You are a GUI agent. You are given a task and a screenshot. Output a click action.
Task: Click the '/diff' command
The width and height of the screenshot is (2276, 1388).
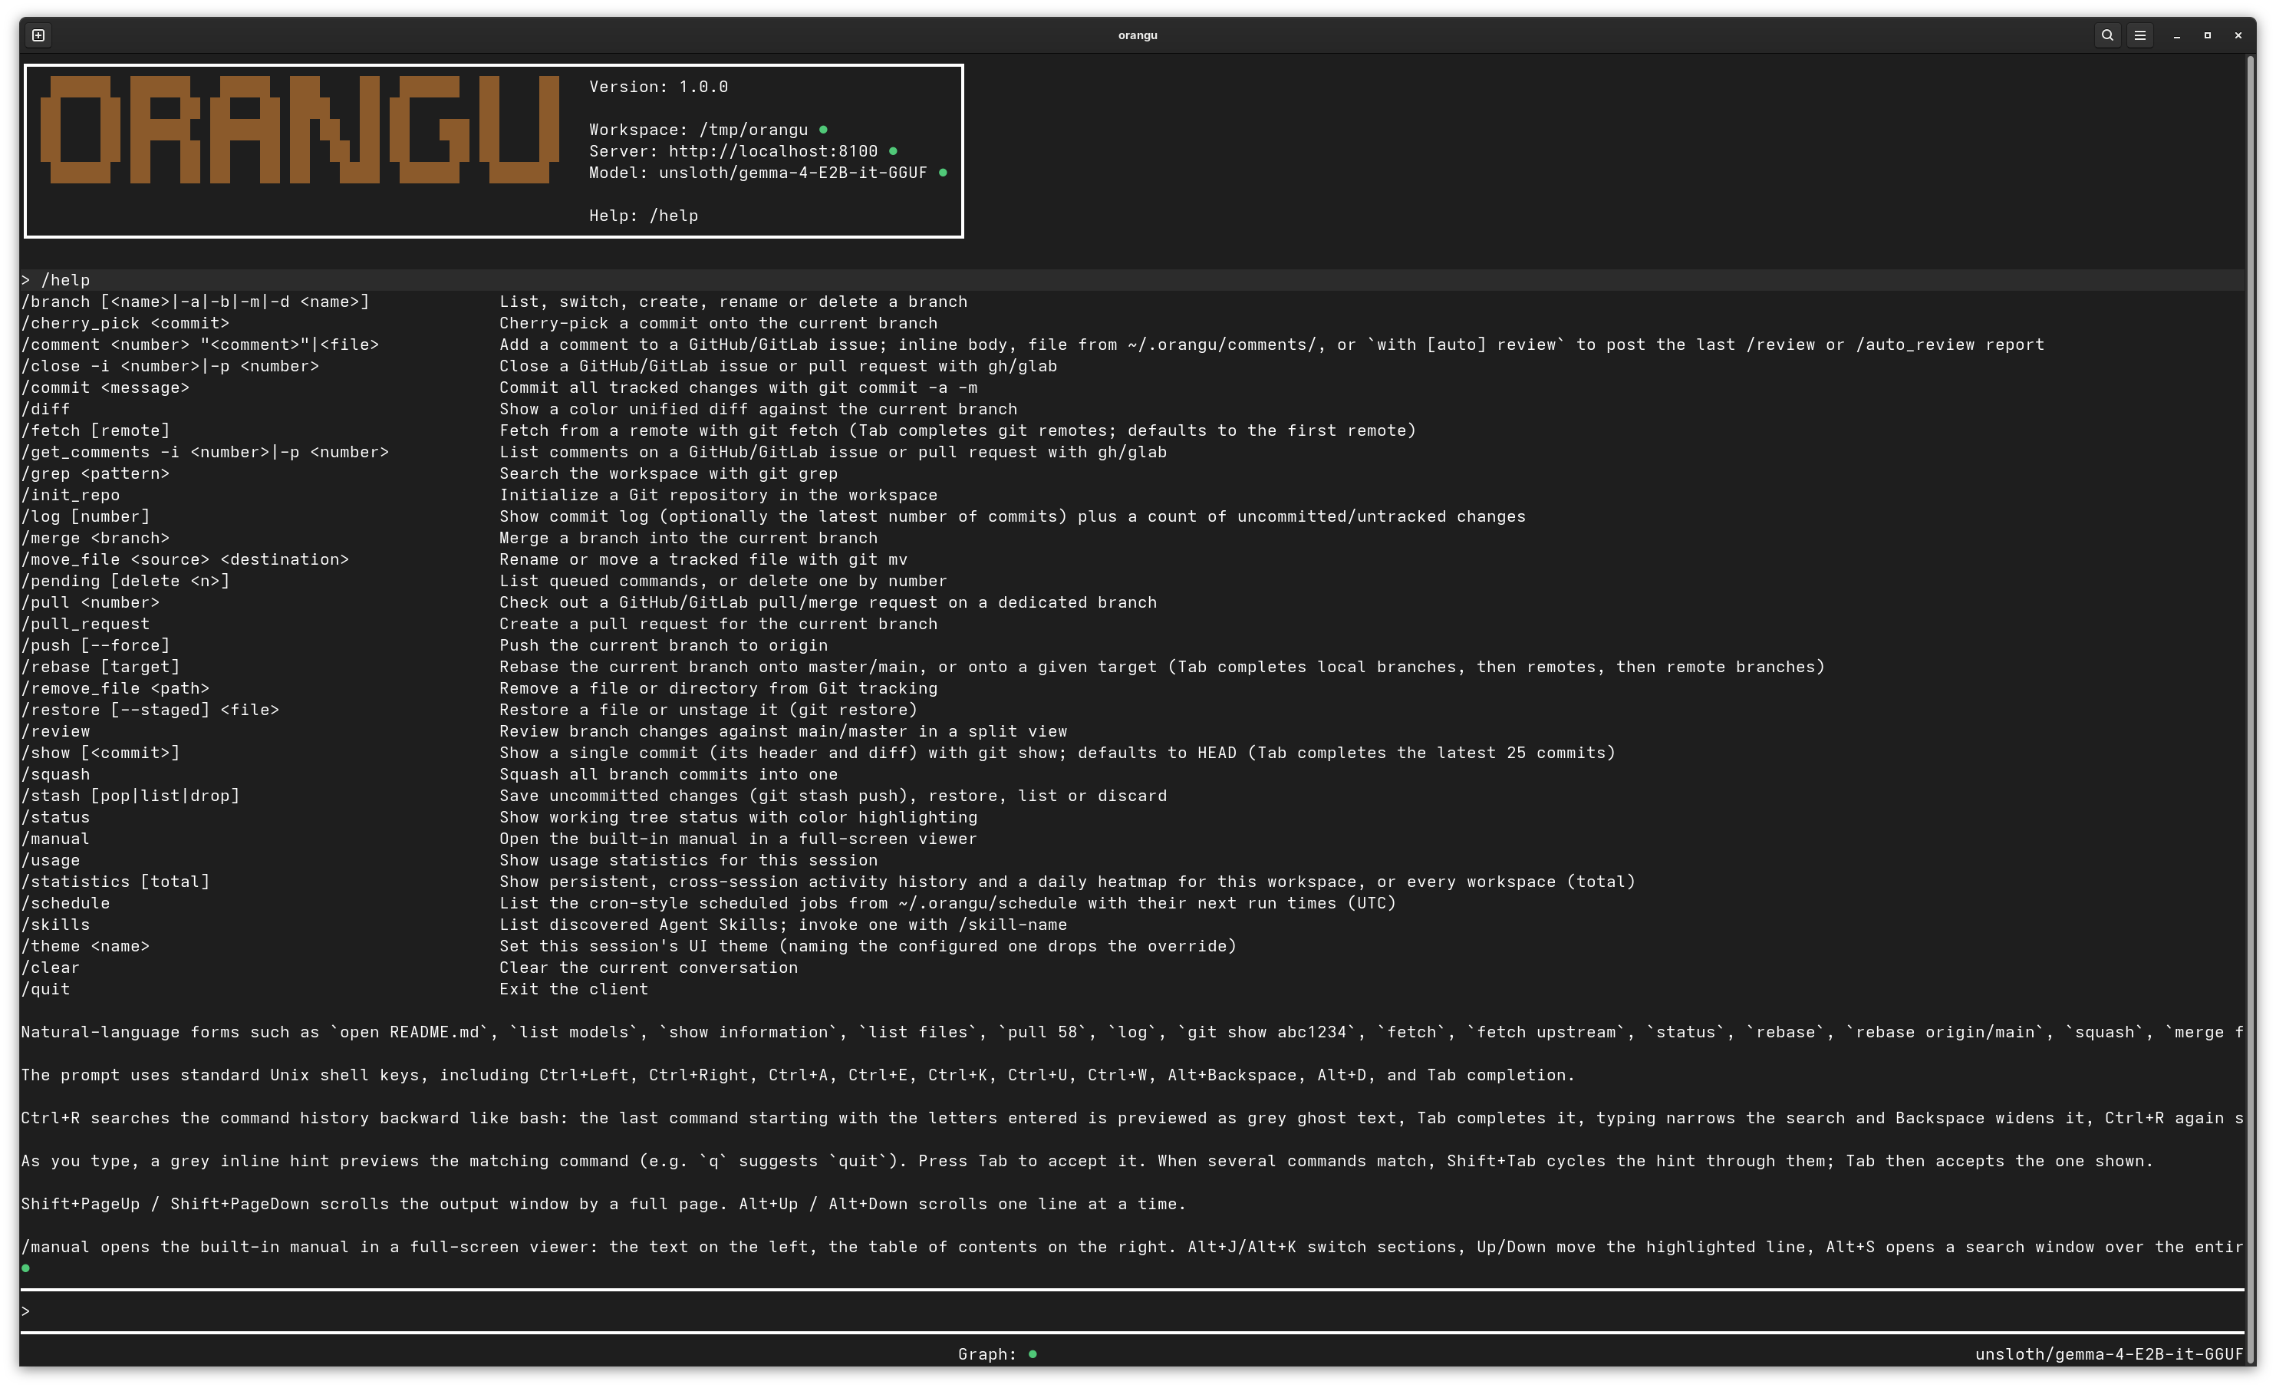(45, 408)
